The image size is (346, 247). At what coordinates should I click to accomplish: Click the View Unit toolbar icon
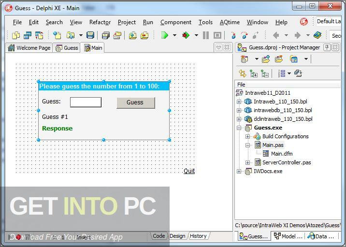(x=16, y=35)
